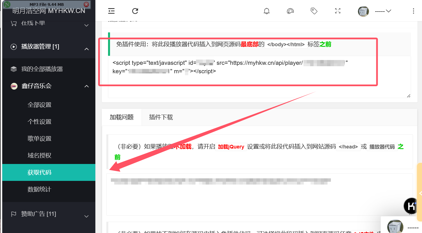Click the refresh icon in top bar
Screen dimensions: 422x233
[x=135, y=11]
